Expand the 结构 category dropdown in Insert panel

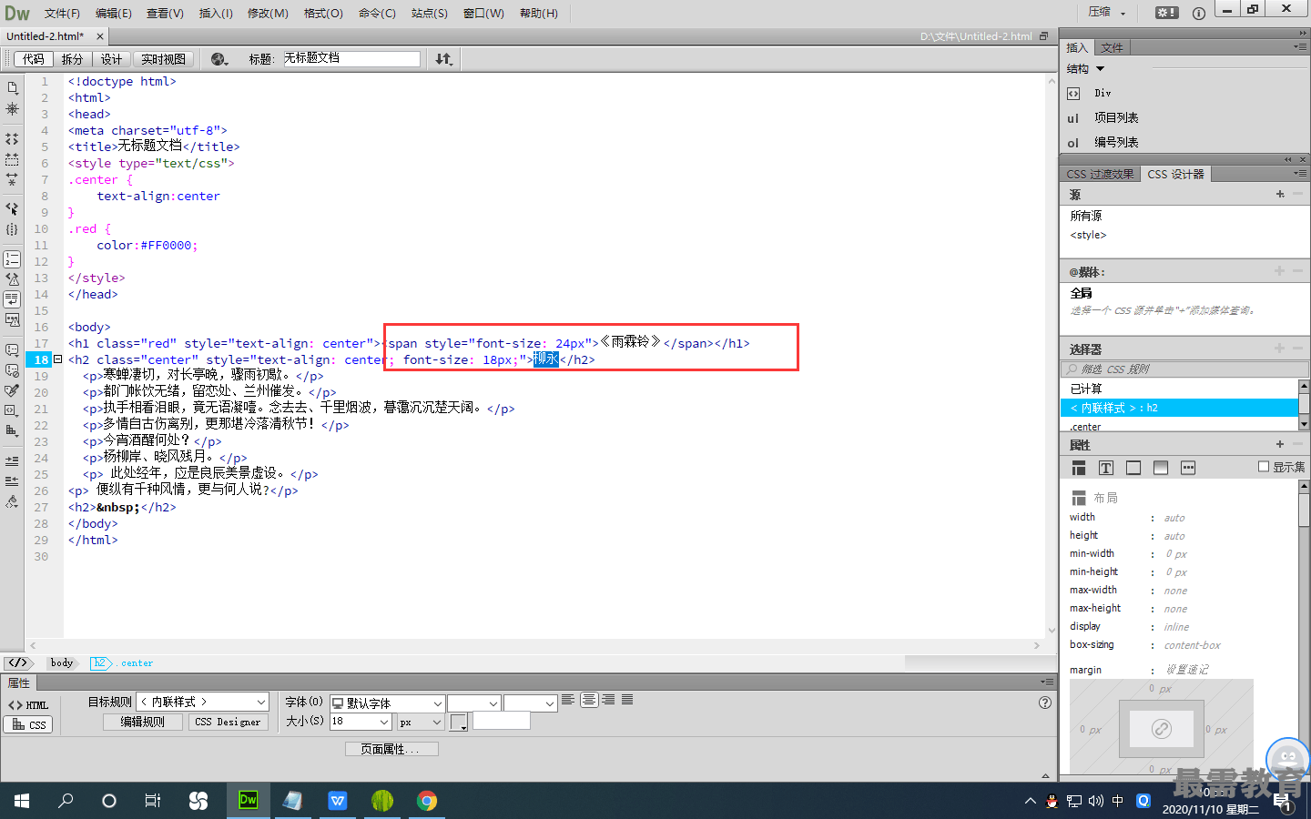[1100, 69]
